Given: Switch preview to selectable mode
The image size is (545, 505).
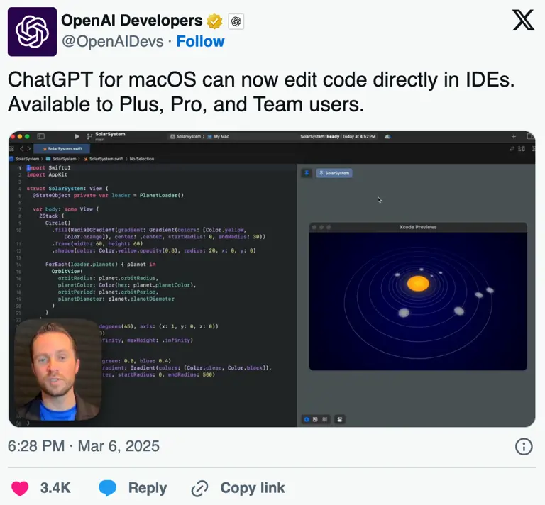Looking at the screenshot, I should pos(315,419).
